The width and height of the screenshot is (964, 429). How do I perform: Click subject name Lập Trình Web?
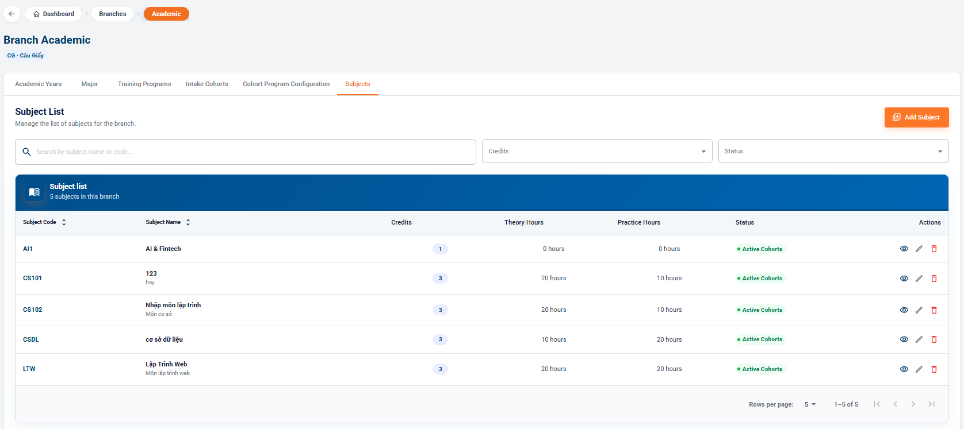pyautogui.click(x=166, y=365)
